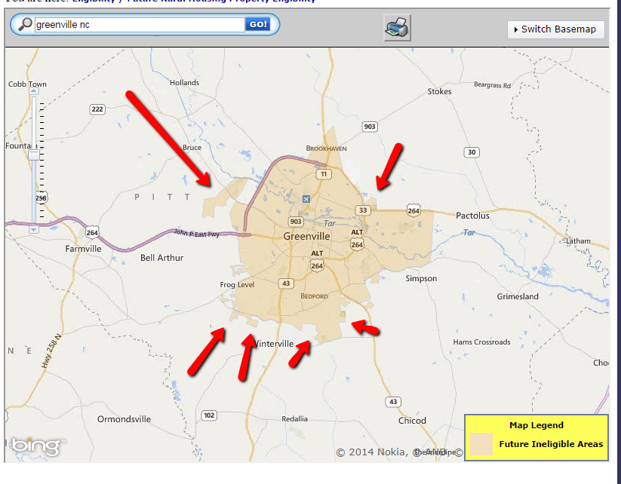Click the address search field with greenville nc
Screen dimensions: 621x484
(140, 25)
